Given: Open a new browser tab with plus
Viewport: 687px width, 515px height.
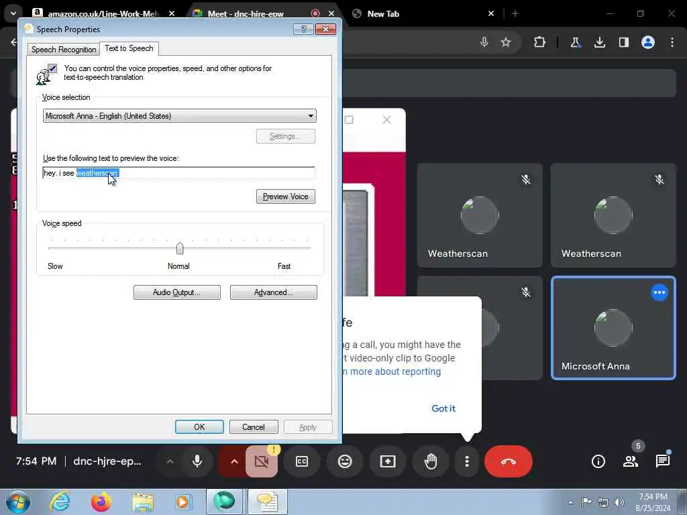Looking at the screenshot, I should [515, 13].
